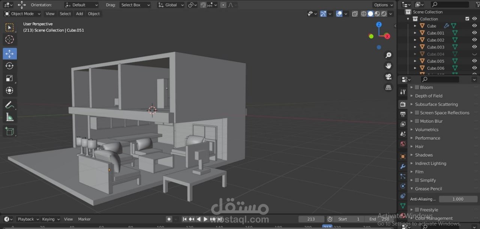Expand Cube.002 in the outliner

[x=415, y=40]
